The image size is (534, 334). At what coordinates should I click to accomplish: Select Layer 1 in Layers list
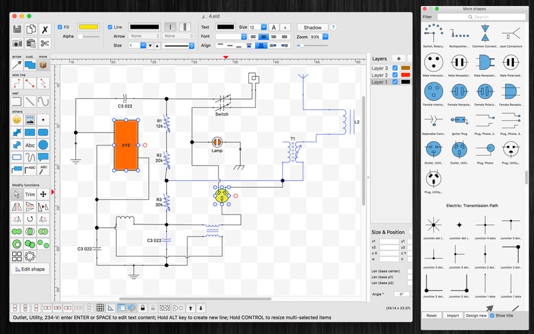380,82
